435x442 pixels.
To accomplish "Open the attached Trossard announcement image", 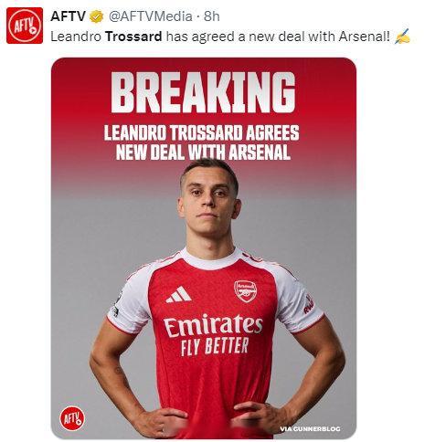I will pyautogui.click(x=204, y=248).
